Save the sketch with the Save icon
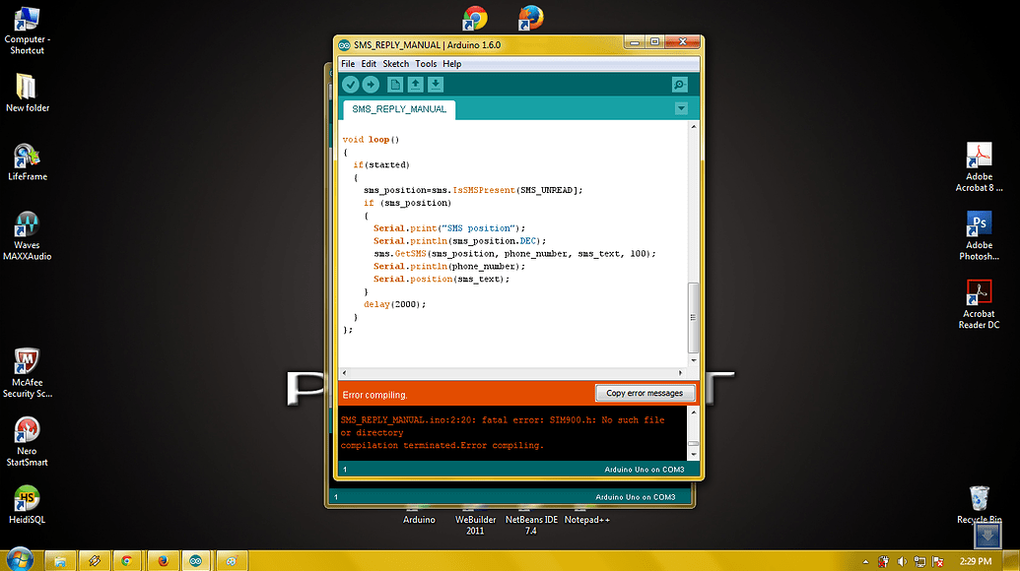The image size is (1020, 571). (x=436, y=85)
